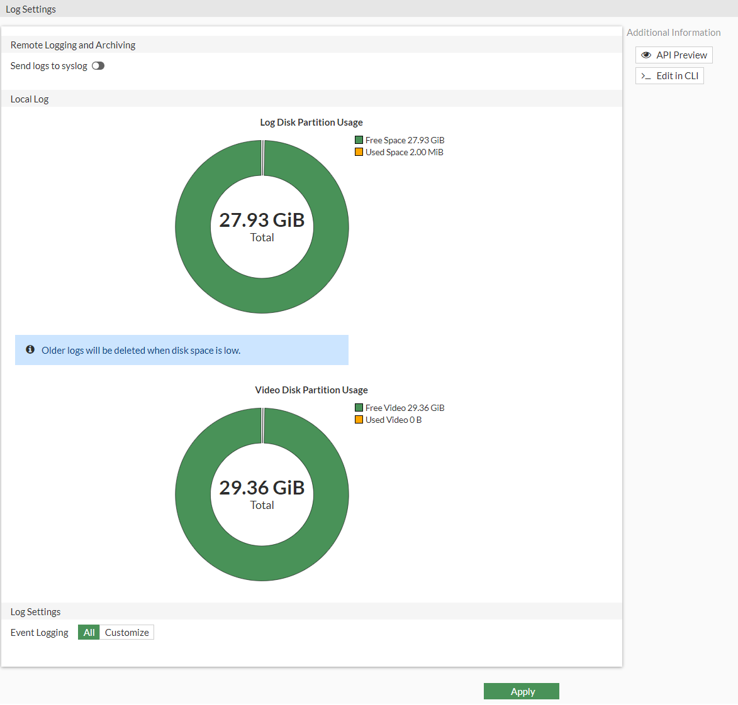Click the orange Used Space legend icon
Viewport: 738px width, 705px height.
357,151
